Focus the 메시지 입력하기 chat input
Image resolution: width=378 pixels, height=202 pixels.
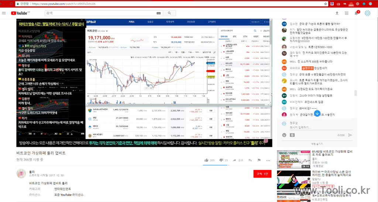[x=321, y=127]
